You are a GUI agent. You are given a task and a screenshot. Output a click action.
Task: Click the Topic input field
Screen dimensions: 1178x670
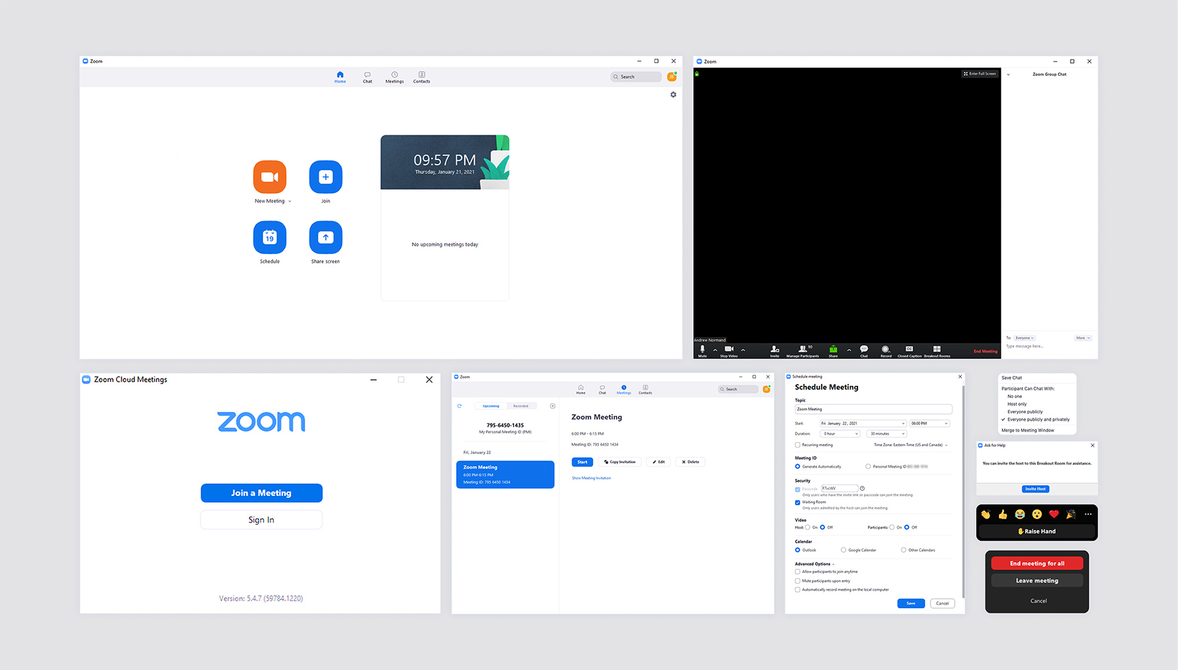873,409
